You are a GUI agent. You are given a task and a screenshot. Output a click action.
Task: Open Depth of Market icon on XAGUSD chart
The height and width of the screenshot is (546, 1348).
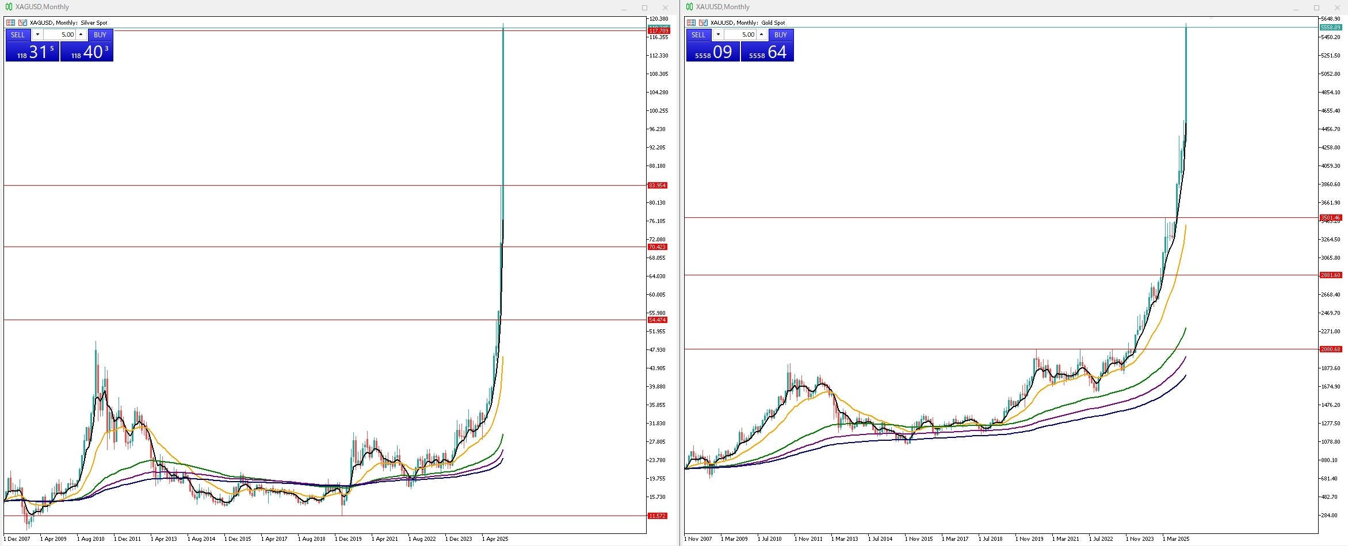pyautogui.click(x=22, y=23)
